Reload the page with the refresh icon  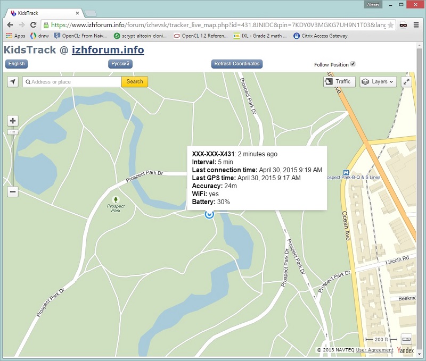pyautogui.click(x=33, y=25)
